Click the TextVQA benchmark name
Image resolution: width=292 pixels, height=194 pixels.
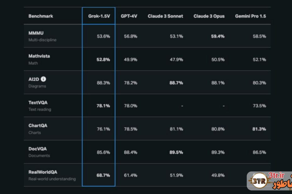tap(38, 103)
